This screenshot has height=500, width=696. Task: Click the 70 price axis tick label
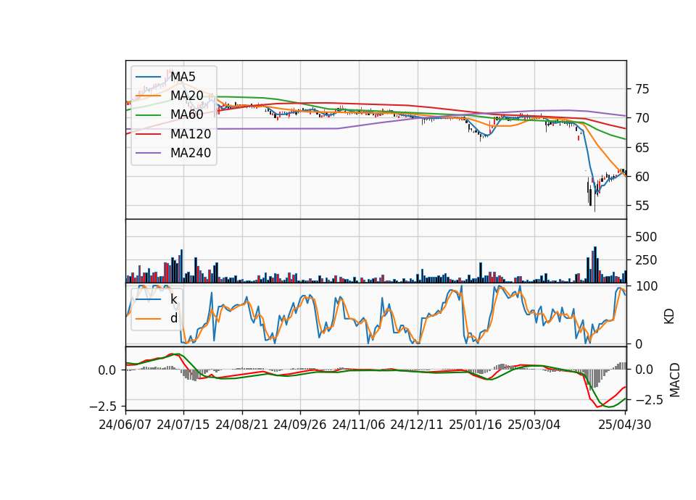[x=642, y=118]
